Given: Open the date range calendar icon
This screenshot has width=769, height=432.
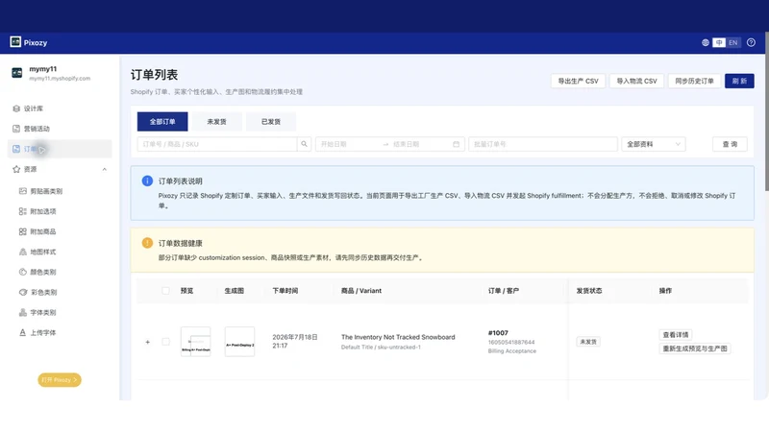Looking at the screenshot, I should (x=456, y=144).
